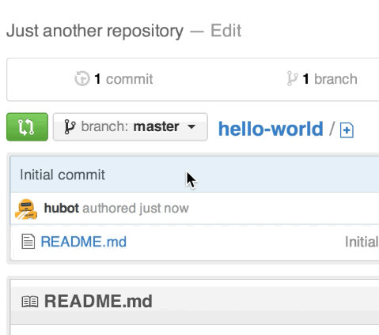Click the branch icon inside branch selector
The height and width of the screenshot is (335, 379).
click(70, 127)
